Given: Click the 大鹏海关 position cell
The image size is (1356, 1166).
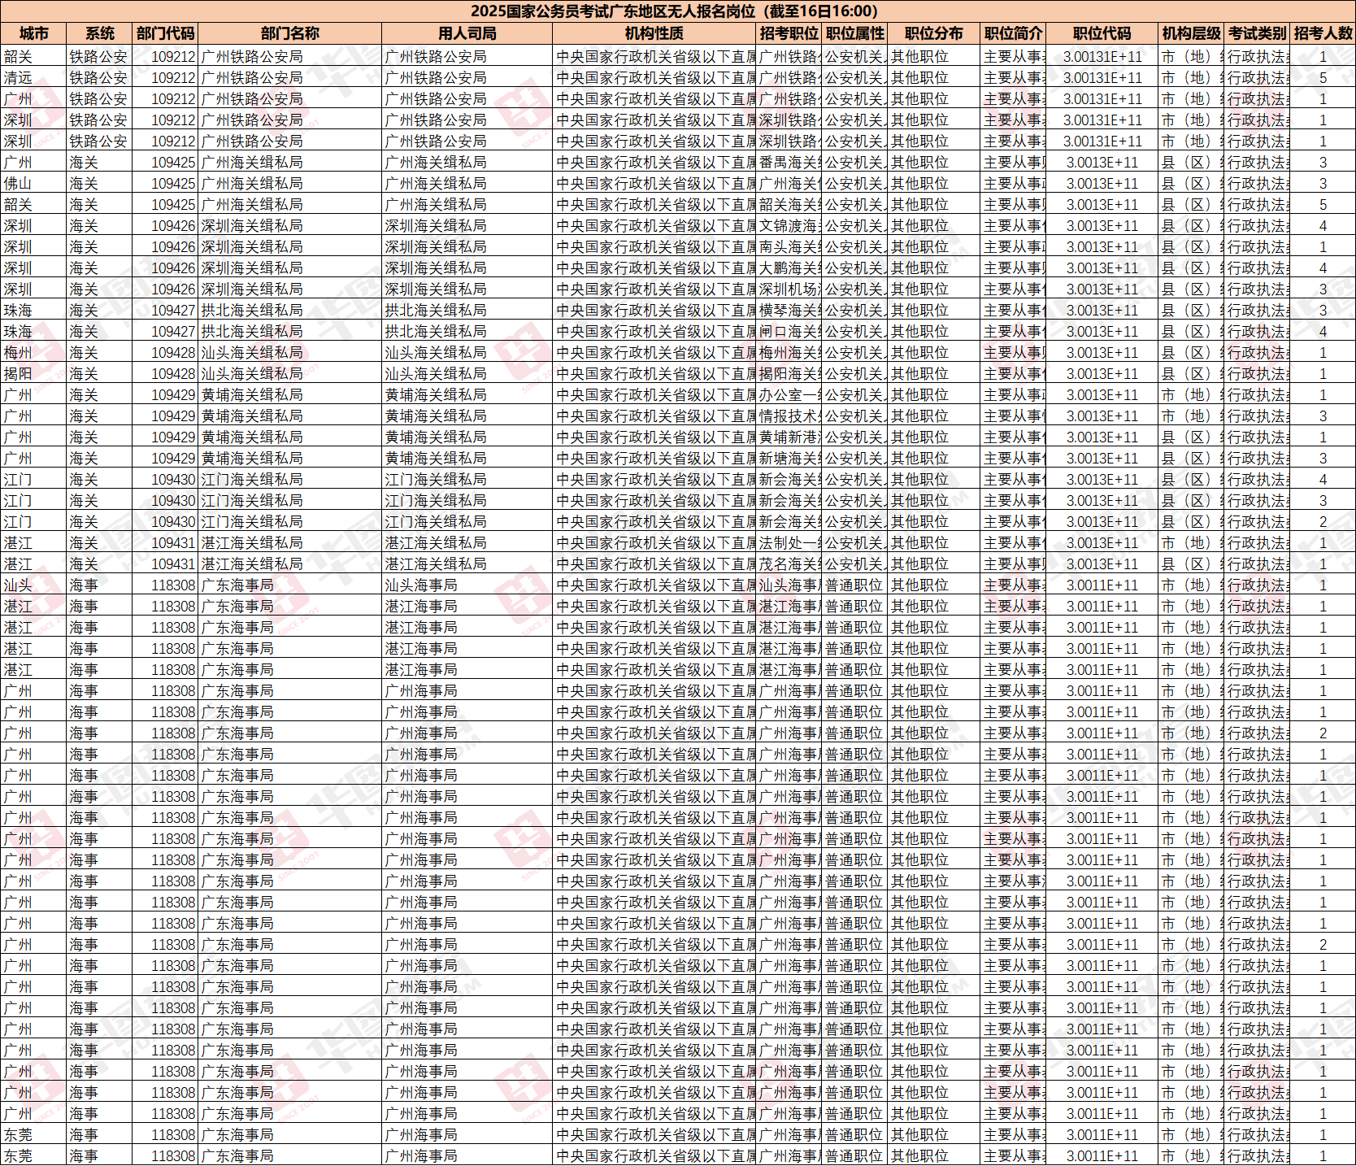Looking at the screenshot, I should (789, 268).
